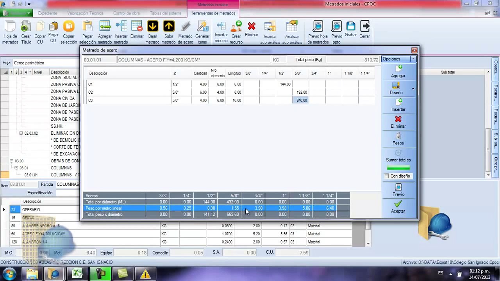The height and width of the screenshot is (281, 500).
Task: Click red X Eliminar recurso icon
Action: click(x=252, y=26)
